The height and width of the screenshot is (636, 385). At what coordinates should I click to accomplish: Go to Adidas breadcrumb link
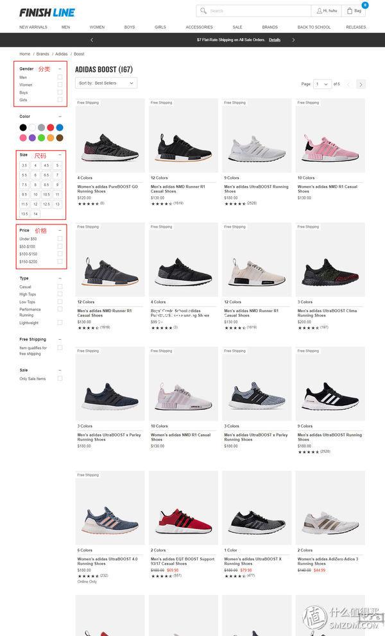[62, 54]
